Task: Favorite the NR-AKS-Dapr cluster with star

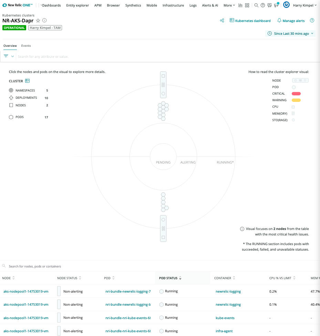Action: tap(38, 21)
